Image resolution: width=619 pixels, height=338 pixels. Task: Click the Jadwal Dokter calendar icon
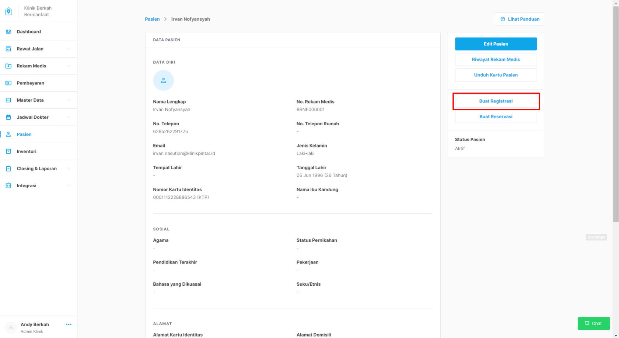(8, 117)
